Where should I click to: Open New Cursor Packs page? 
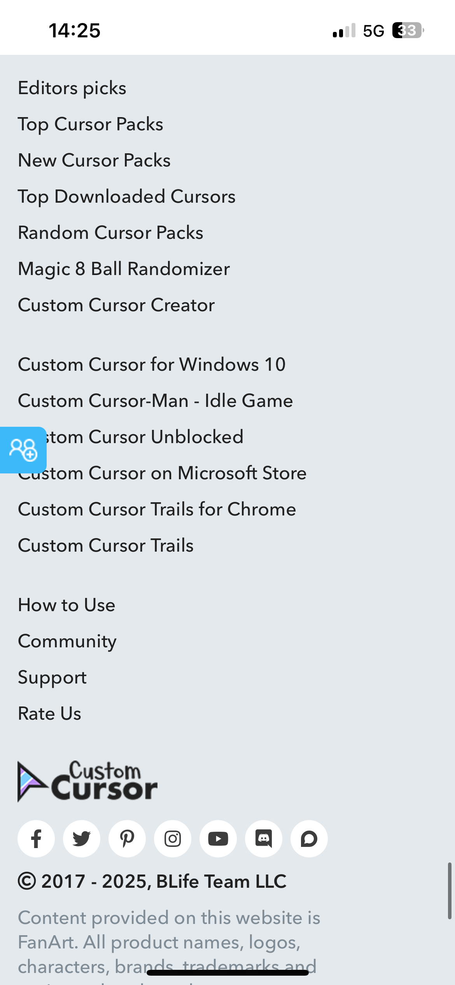[94, 160]
